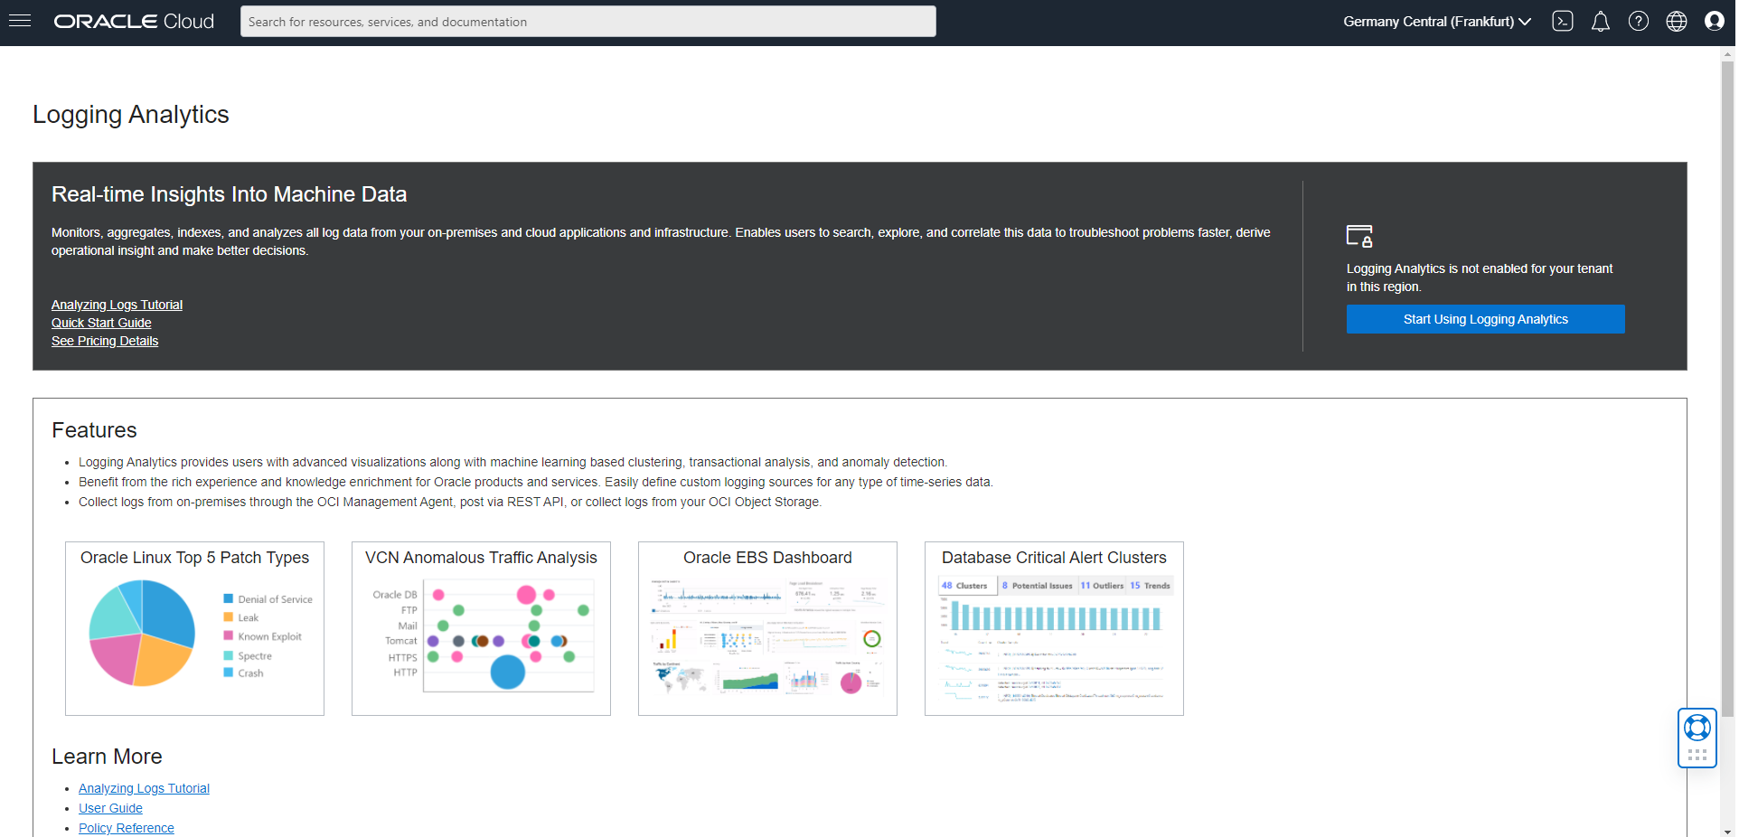
Task: Click the Database Critical Alert Clusters card
Action: point(1054,628)
